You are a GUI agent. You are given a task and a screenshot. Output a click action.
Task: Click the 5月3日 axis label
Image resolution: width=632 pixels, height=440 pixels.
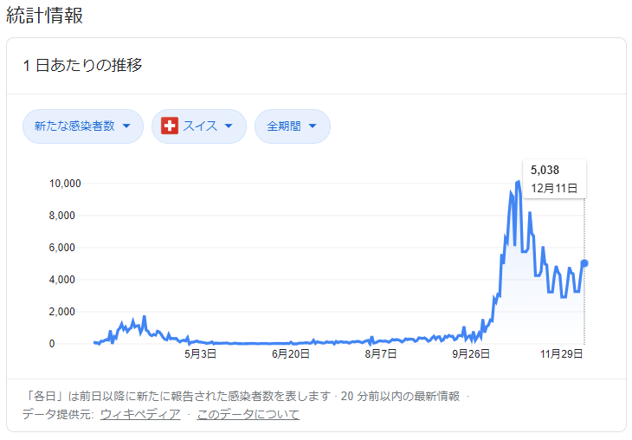pos(200,354)
